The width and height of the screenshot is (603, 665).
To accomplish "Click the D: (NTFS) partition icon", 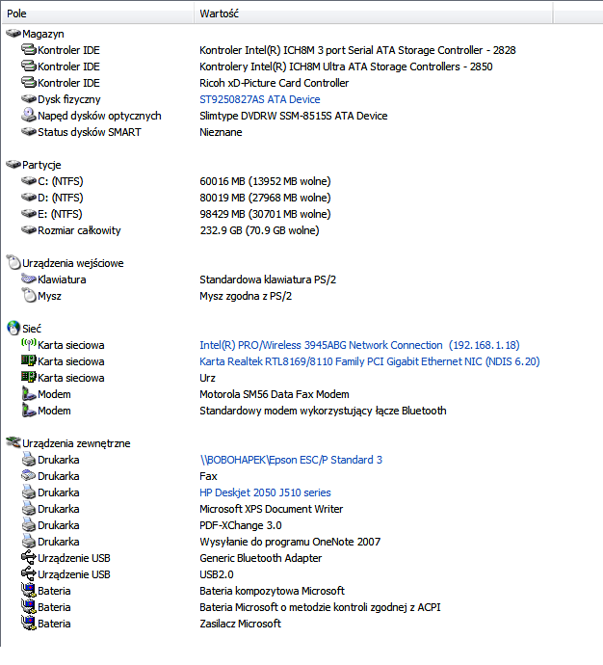I will click(x=29, y=197).
